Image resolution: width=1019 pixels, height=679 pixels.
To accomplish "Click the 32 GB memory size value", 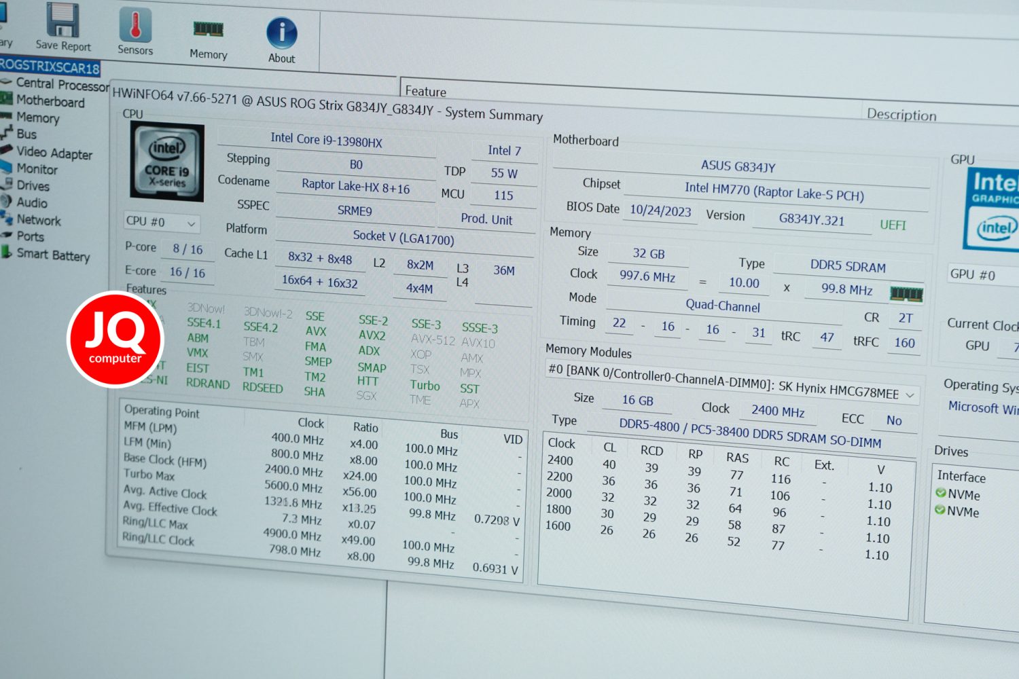I will point(649,253).
